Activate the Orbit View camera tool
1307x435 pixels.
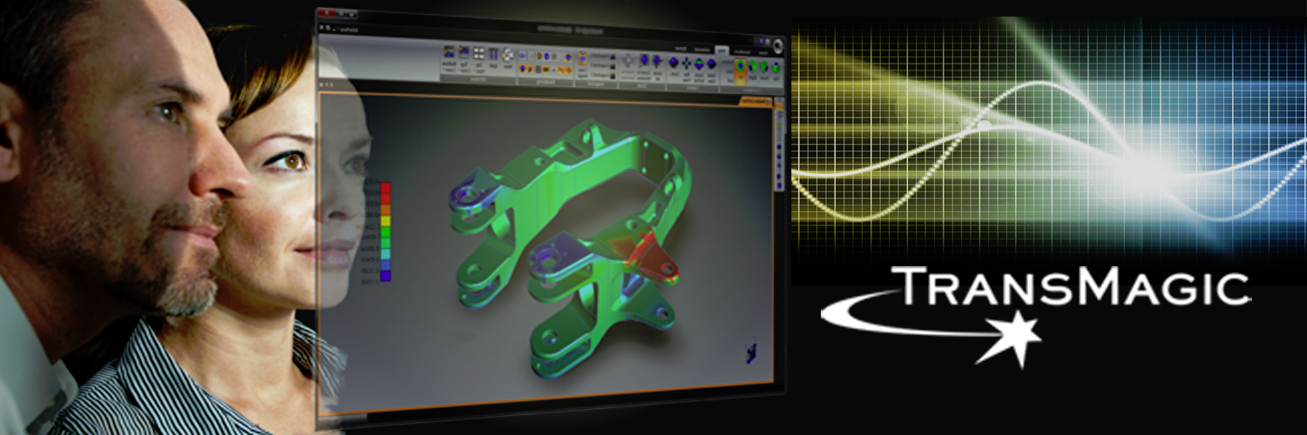tap(712, 70)
